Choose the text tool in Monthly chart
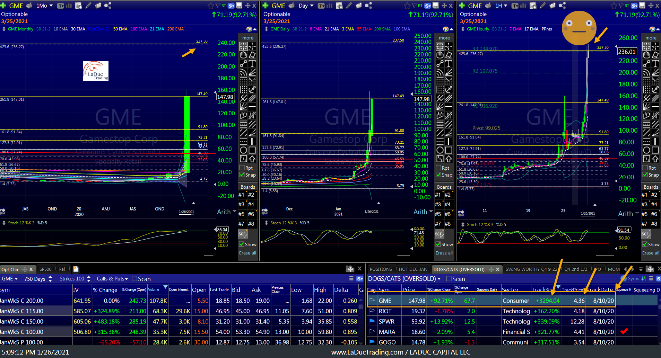The height and width of the screenshot is (358, 661). [252, 63]
